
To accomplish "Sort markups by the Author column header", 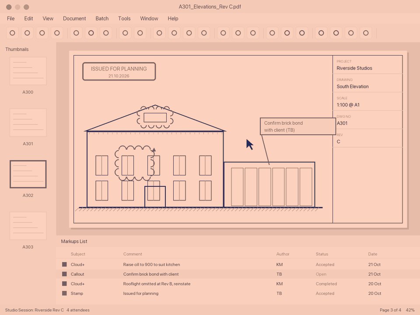I will pyautogui.click(x=283, y=254).
